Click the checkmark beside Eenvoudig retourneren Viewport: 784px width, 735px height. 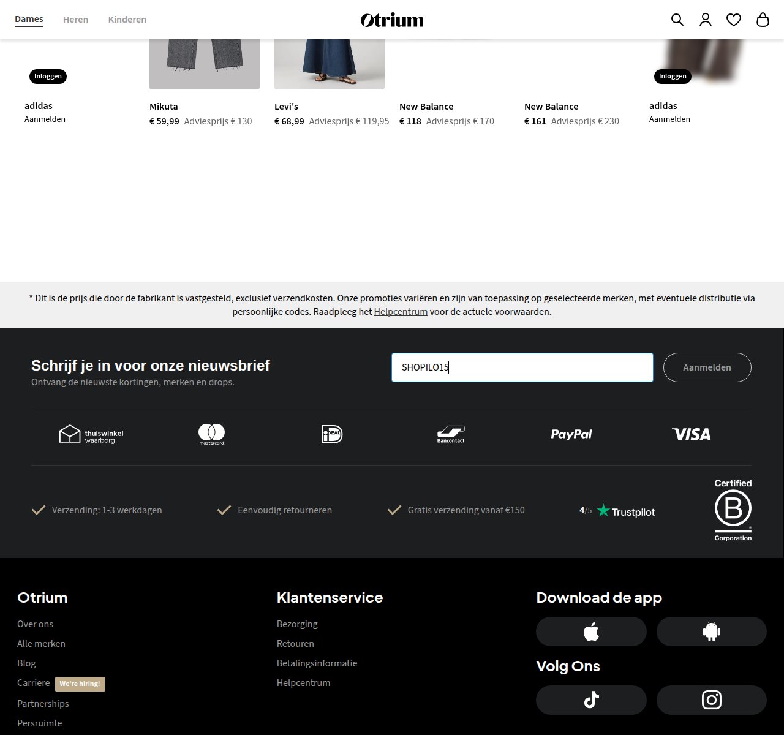coord(224,510)
